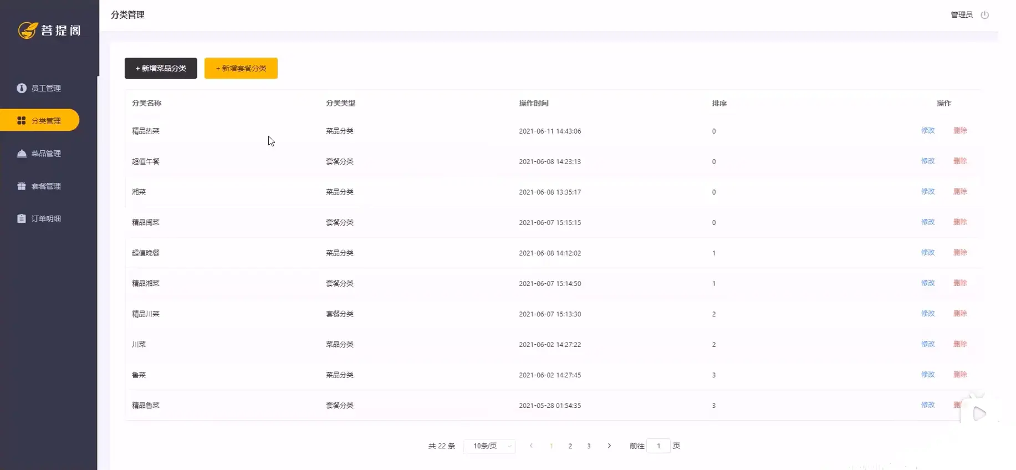Click 修改 for the 精品闽菜 row
Viewport: 1016px width, 470px height.
928,222
